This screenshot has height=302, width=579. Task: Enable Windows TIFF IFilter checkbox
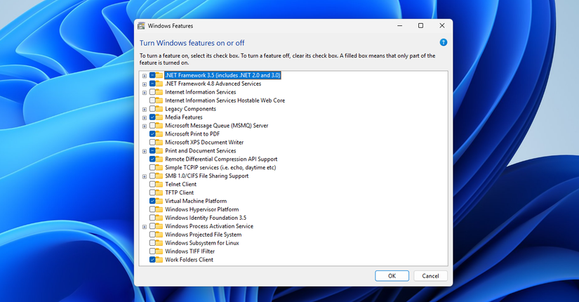pyautogui.click(x=152, y=251)
